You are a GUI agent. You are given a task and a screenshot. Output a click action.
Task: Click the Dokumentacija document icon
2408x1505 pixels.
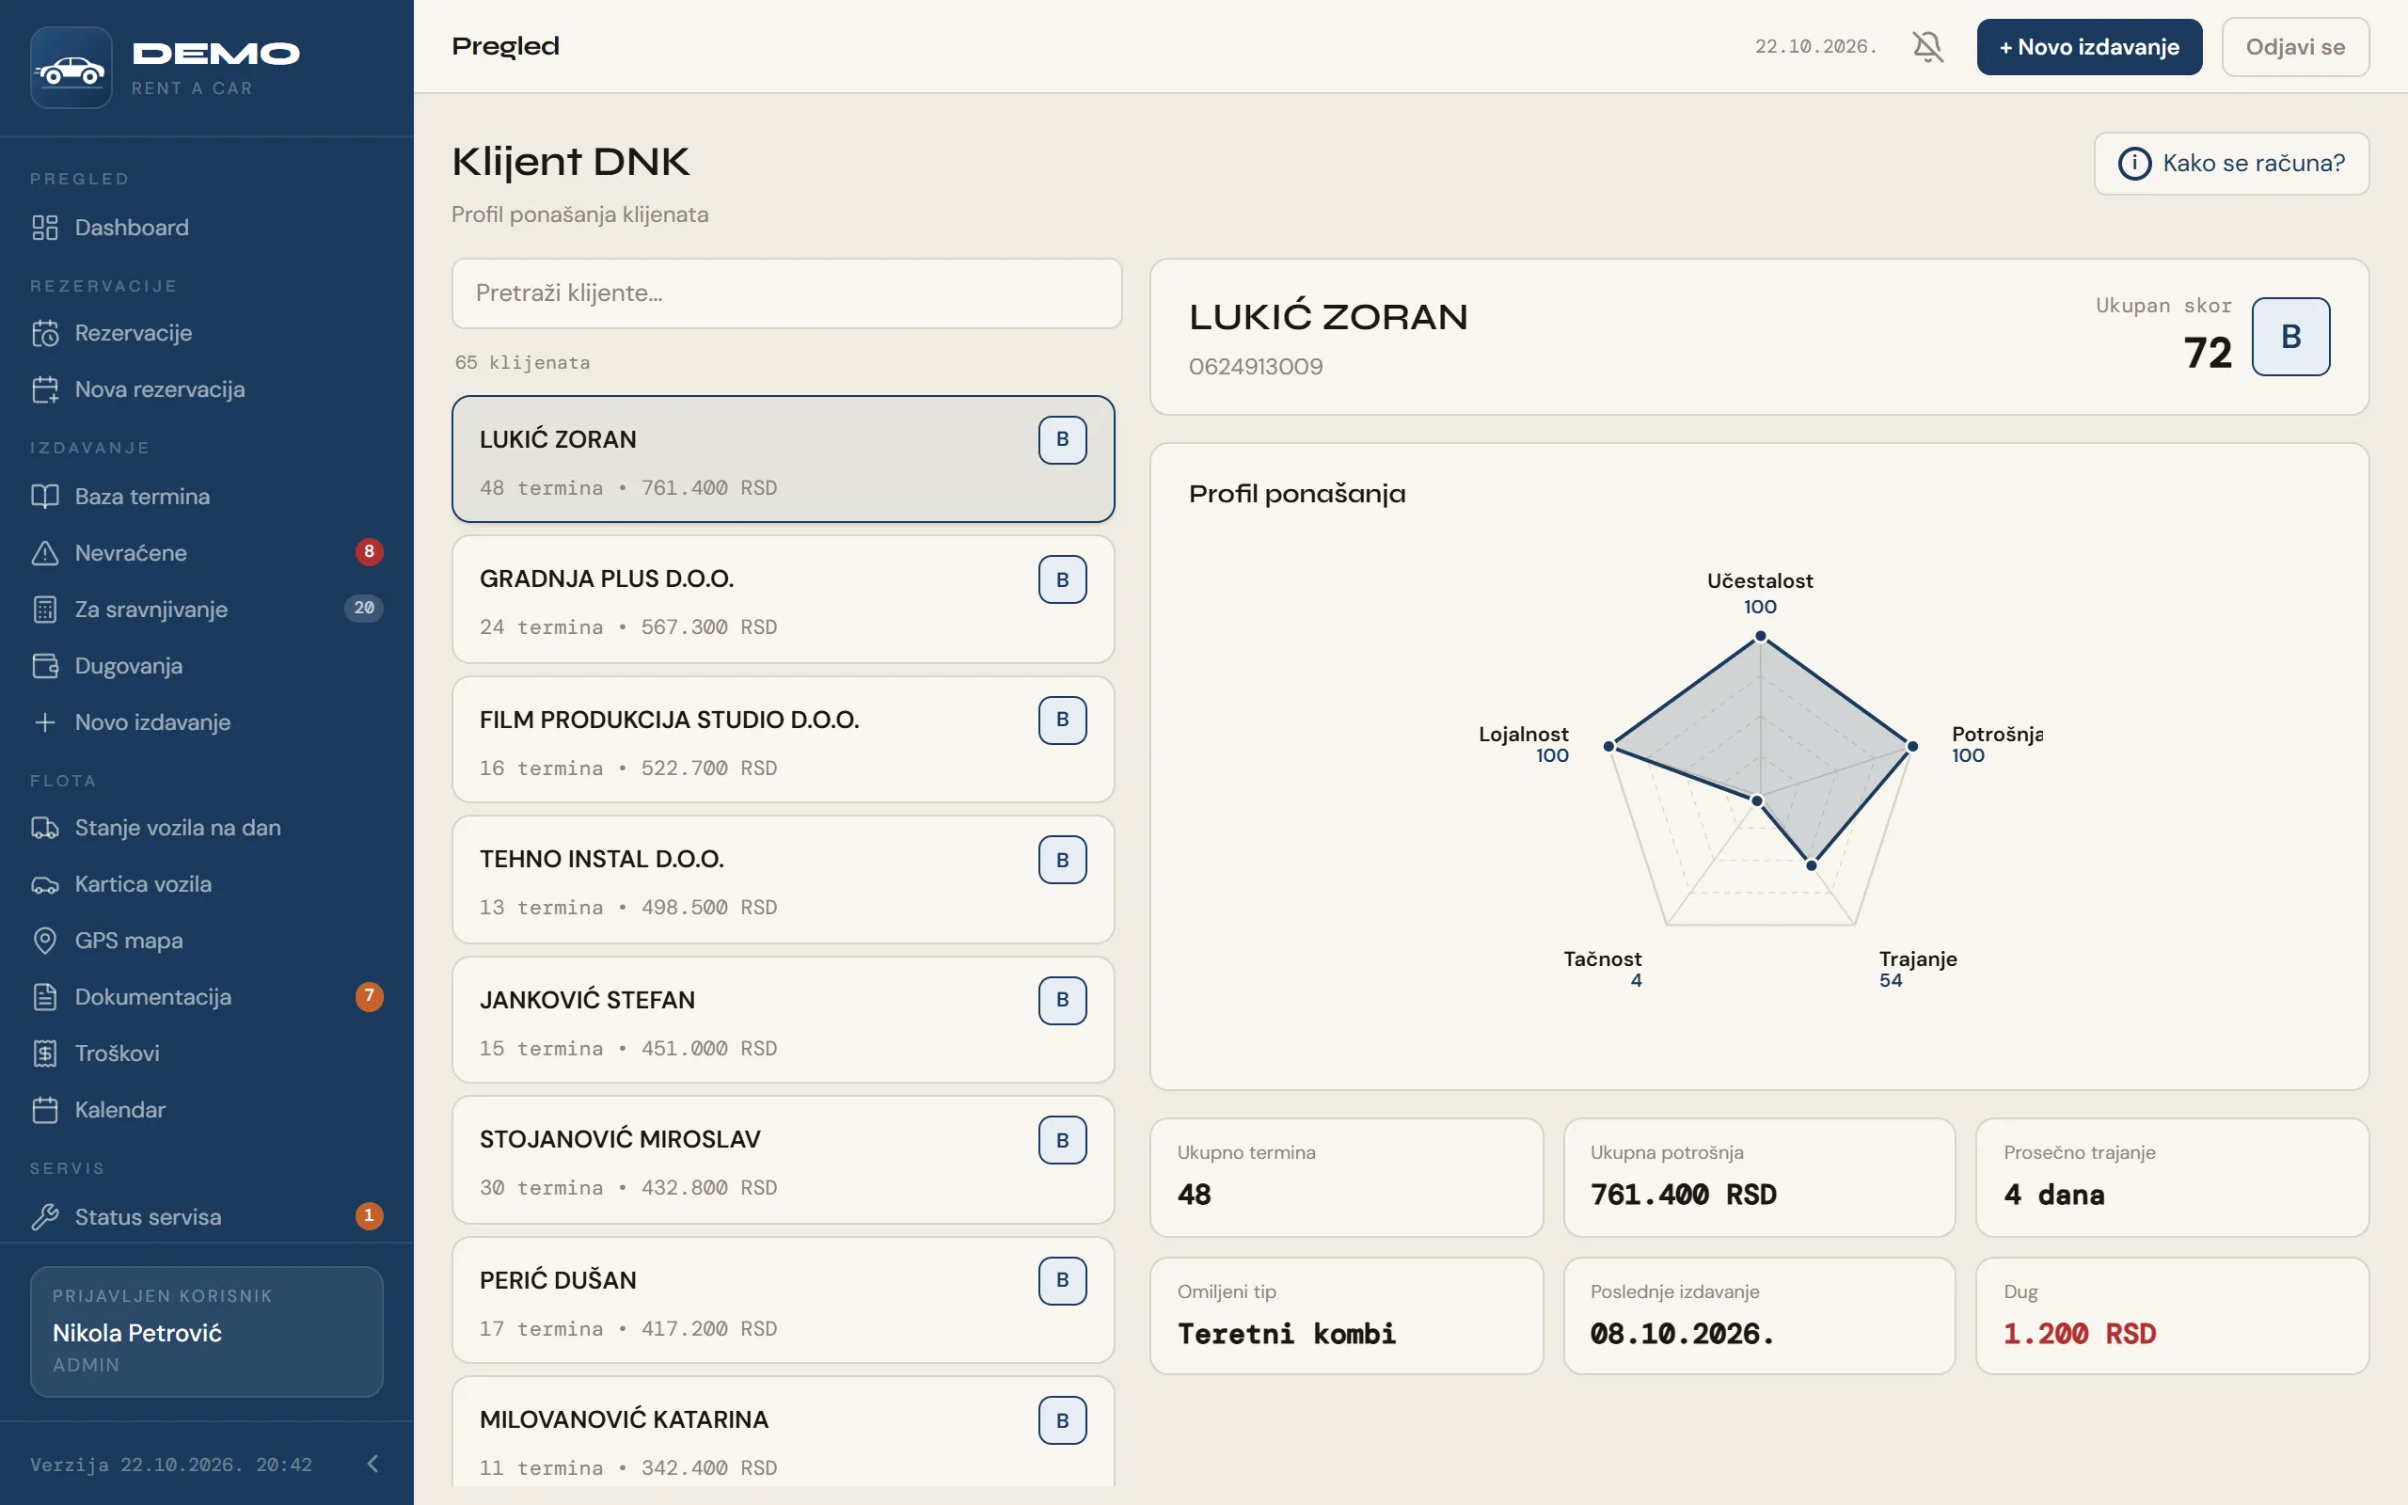coord(45,997)
